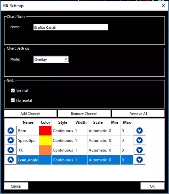
Task: Click the Remove Channel button
Action: (84, 114)
